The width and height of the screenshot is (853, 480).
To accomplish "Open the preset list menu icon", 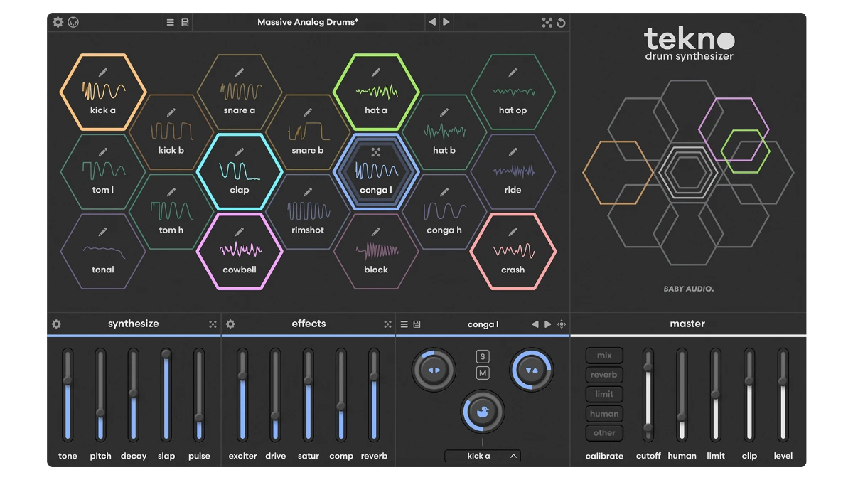I will pos(171,22).
